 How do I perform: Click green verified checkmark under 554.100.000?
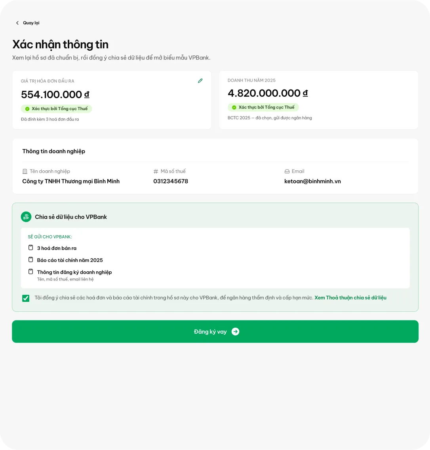[27, 109]
